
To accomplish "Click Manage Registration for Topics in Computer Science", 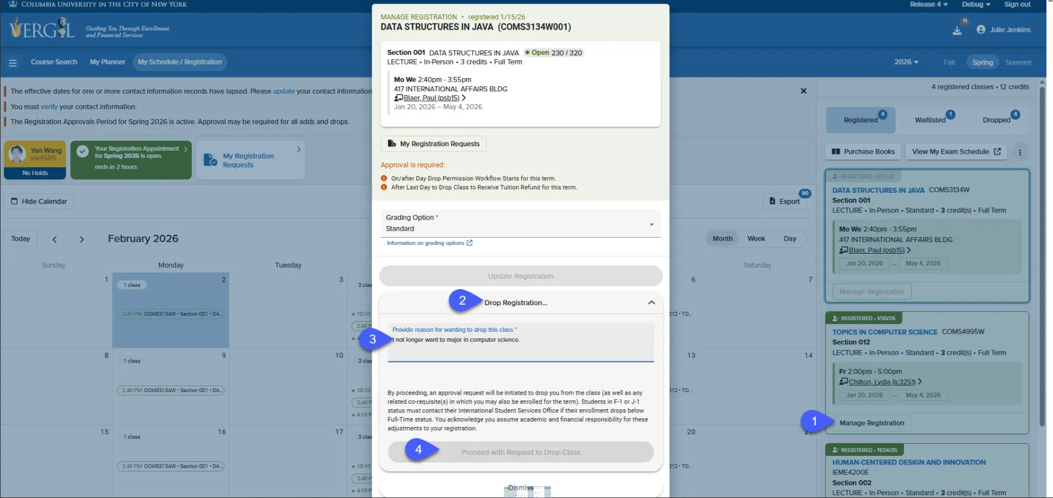I will click(872, 423).
